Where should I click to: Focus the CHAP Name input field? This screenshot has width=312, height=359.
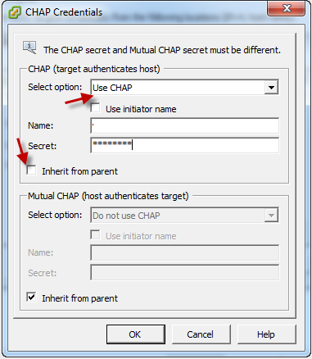tap(184, 125)
